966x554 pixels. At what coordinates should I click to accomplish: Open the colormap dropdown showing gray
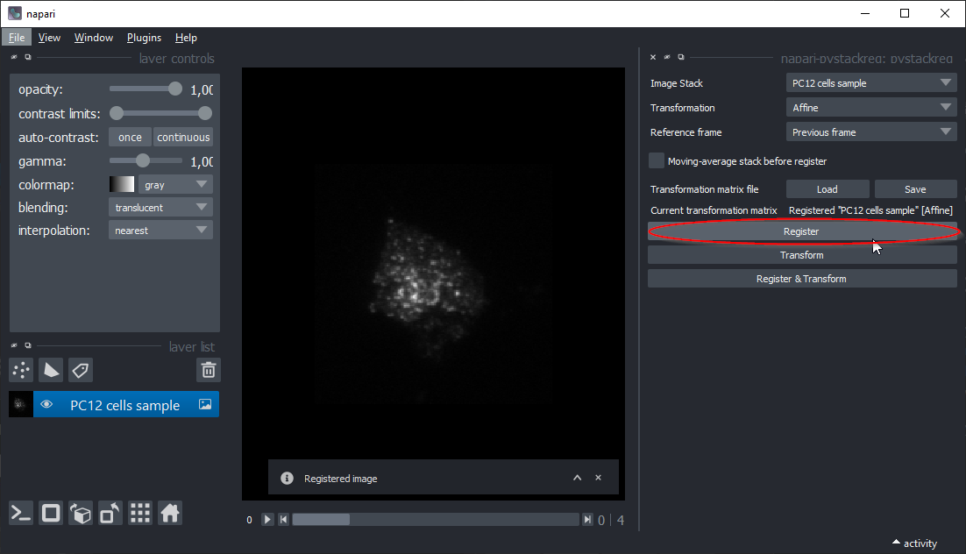click(x=175, y=185)
